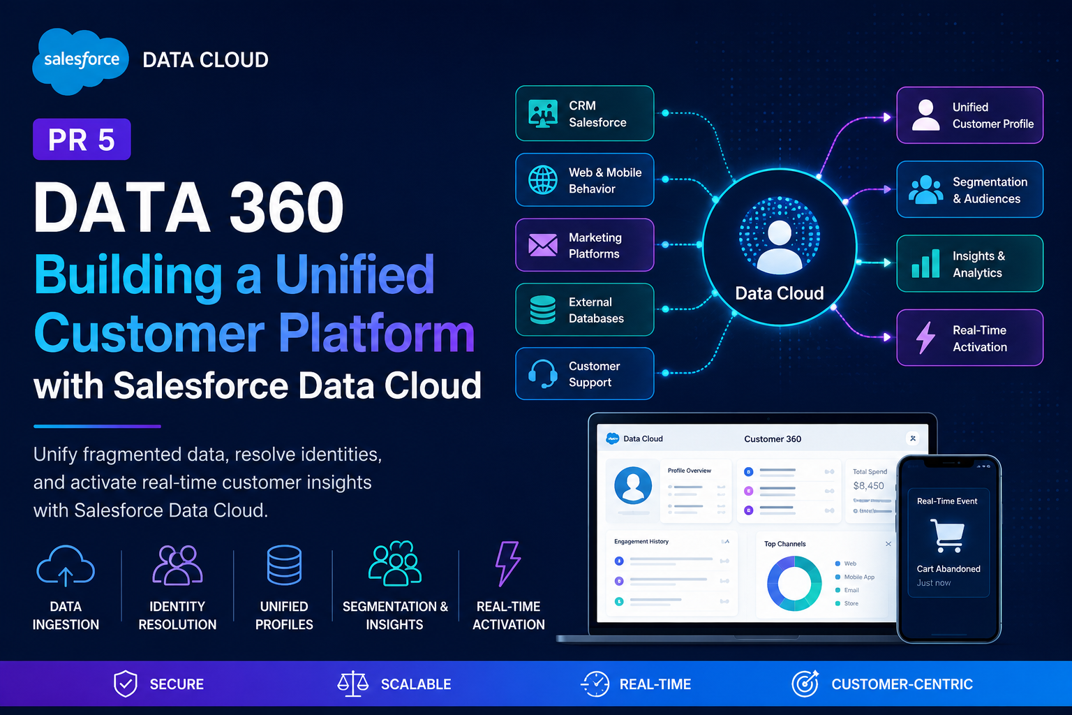Select the Unified Customer Profile output card
Screen dimensions: 1072x715
[x=970, y=115]
